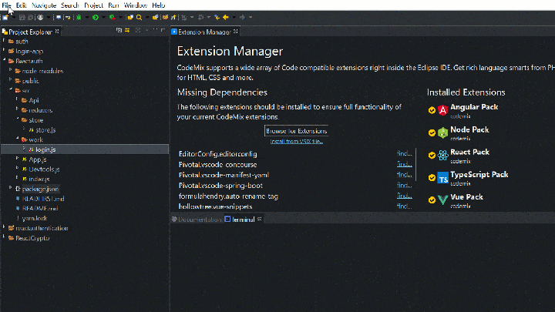Click find link next to EditorConfig.editorconfig
Viewport: 555px width, 312px height.
point(404,154)
